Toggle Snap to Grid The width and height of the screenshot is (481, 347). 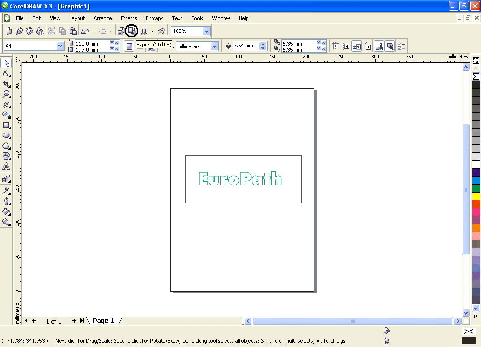tap(335, 46)
